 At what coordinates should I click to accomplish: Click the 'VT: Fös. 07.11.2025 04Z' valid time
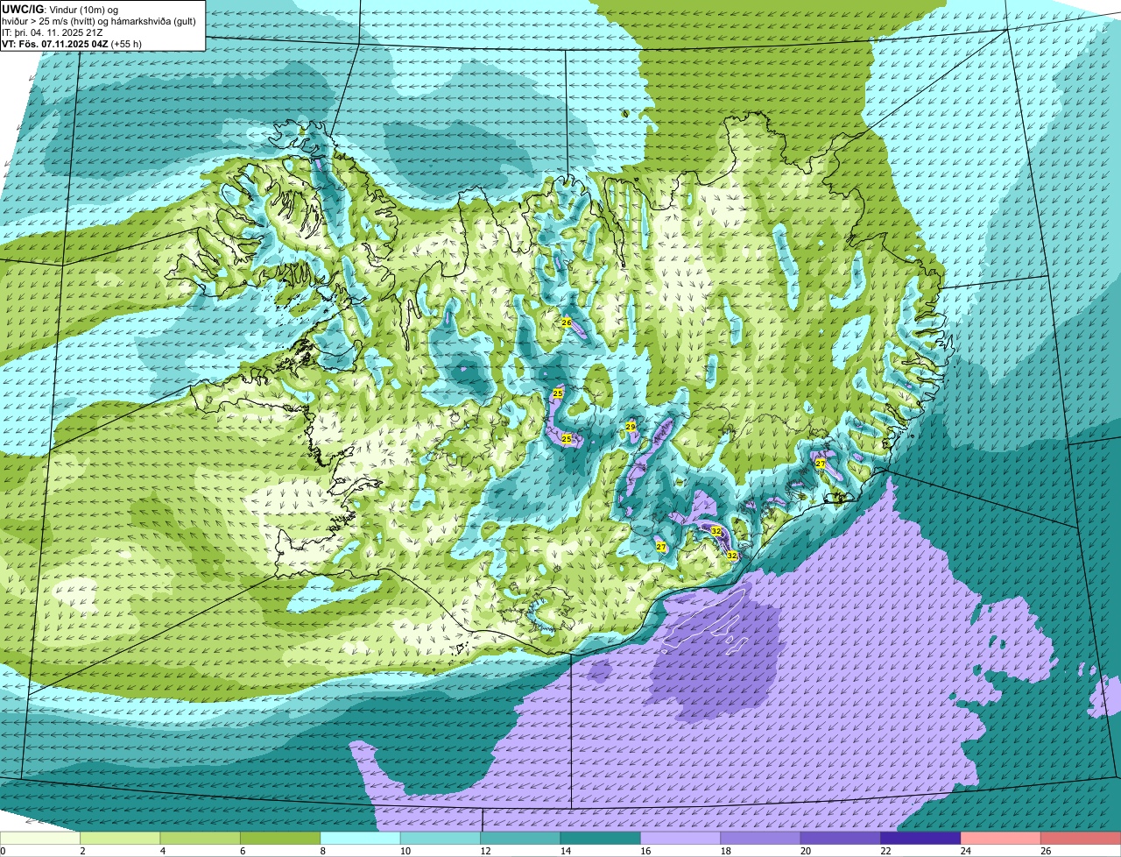pyautogui.click(x=55, y=43)
